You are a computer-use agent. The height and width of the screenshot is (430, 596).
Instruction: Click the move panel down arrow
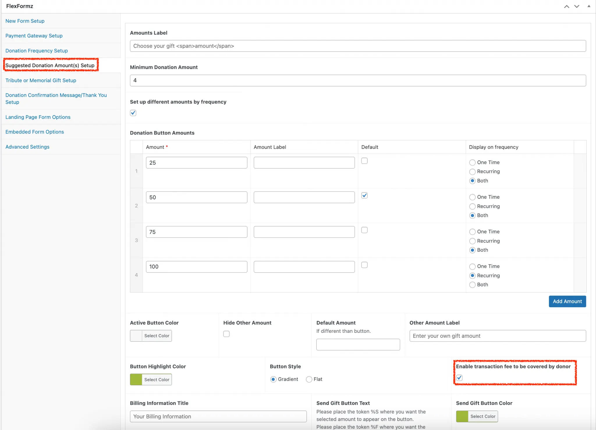point(577,6)
